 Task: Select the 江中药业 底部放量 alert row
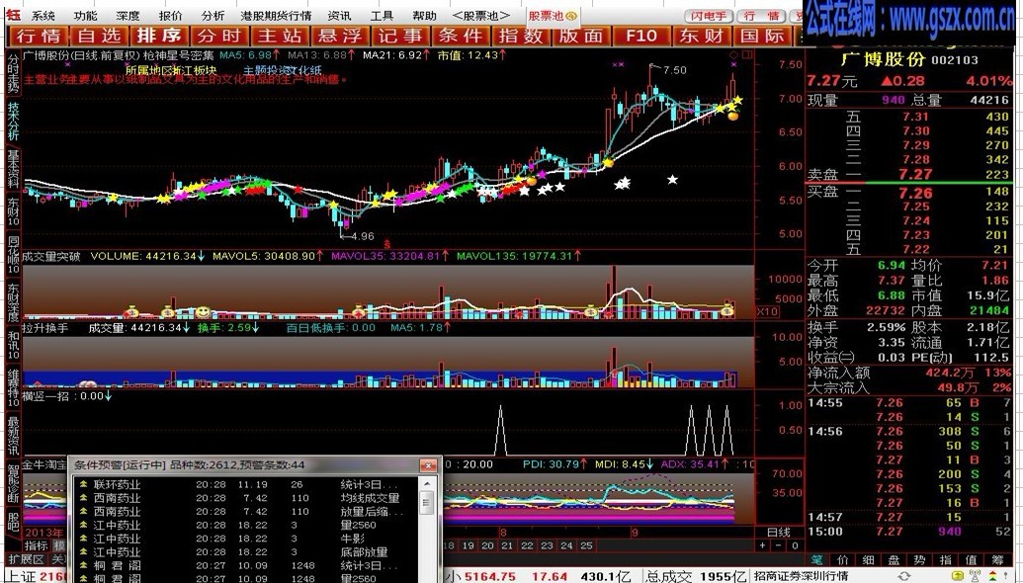[244, 552]
